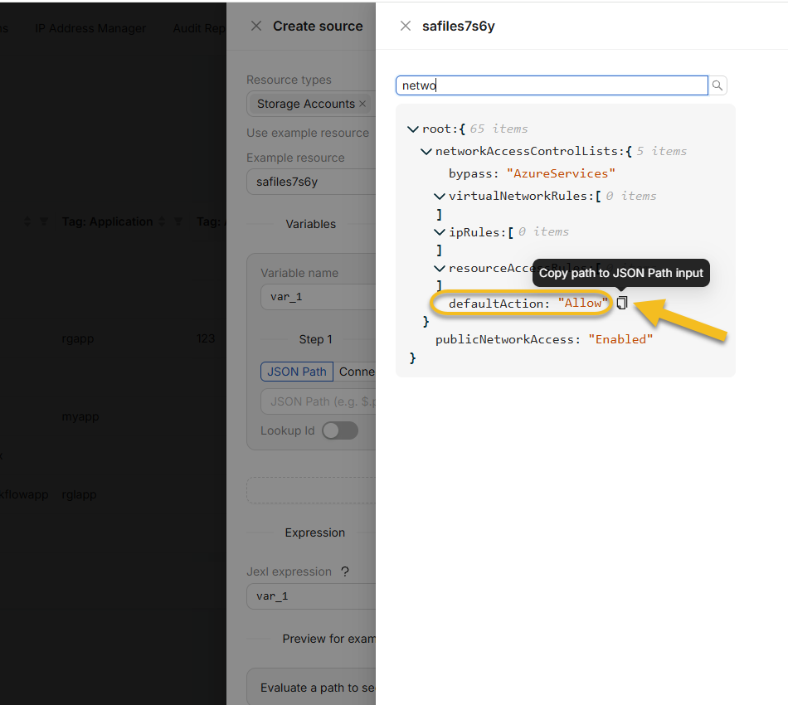Open the Resource types selector
Image resolution: width=788 pixels, height=705 pixels.
(311, 104)
